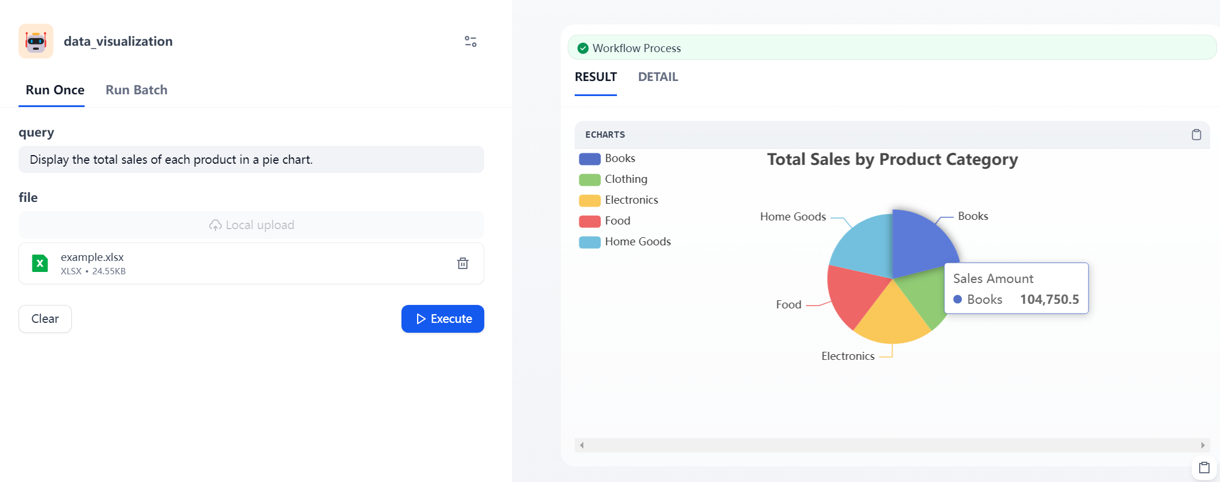The height and width of the screenshot is (482, 1220).
Task: Expand the Workflow Process bar
Action: (891, 48)
